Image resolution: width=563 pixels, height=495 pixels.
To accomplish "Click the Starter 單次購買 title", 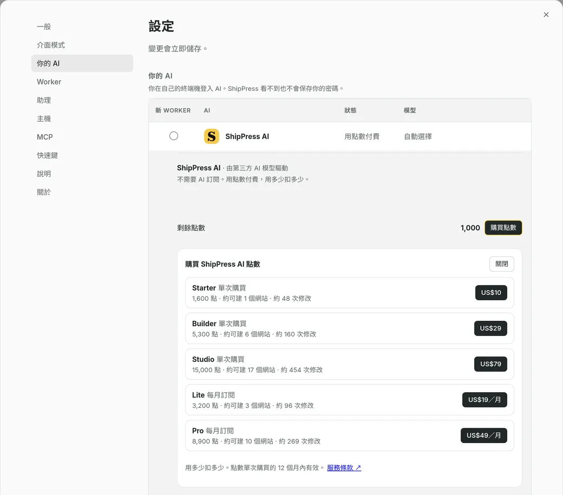I will (x=219, y=288).
